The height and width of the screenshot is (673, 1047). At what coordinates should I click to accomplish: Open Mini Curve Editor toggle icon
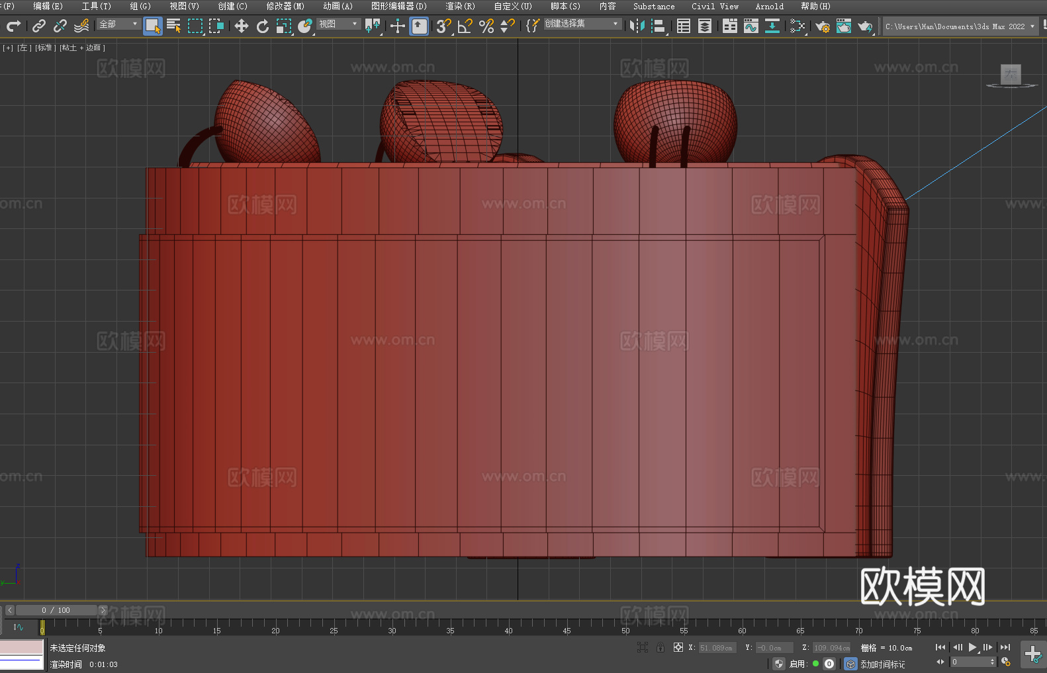(19, 627)
